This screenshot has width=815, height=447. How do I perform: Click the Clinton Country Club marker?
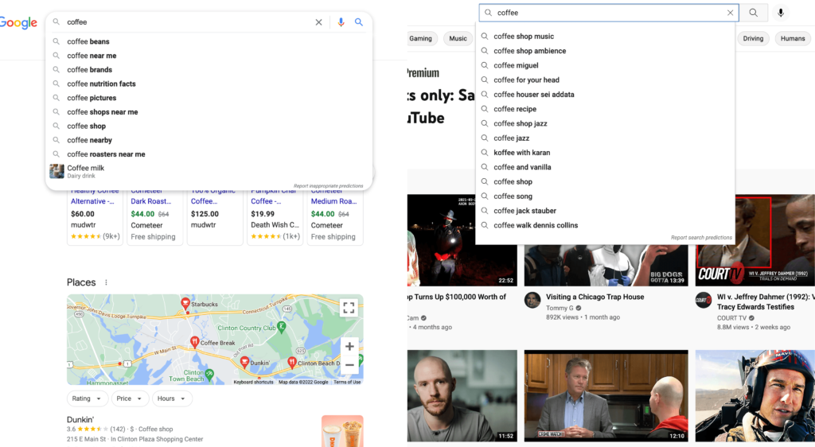click(x=281, y=327)
